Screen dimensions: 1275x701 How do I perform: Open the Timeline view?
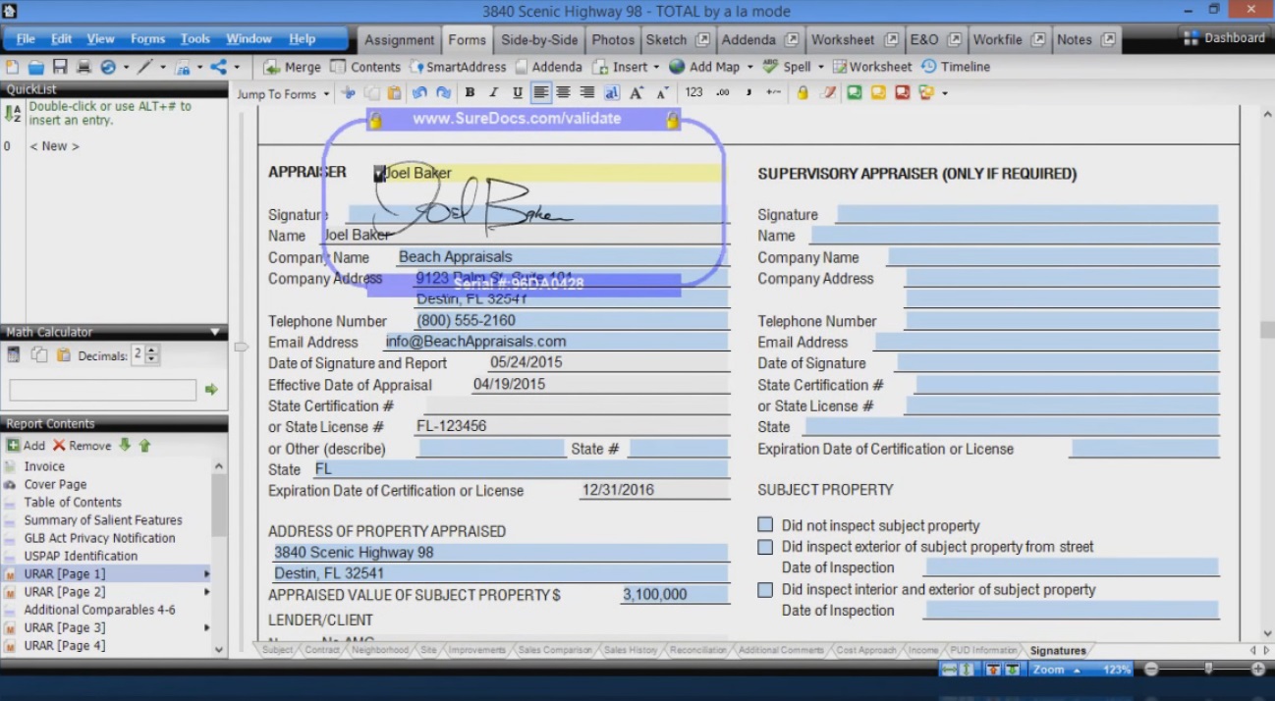coord(956,67)
